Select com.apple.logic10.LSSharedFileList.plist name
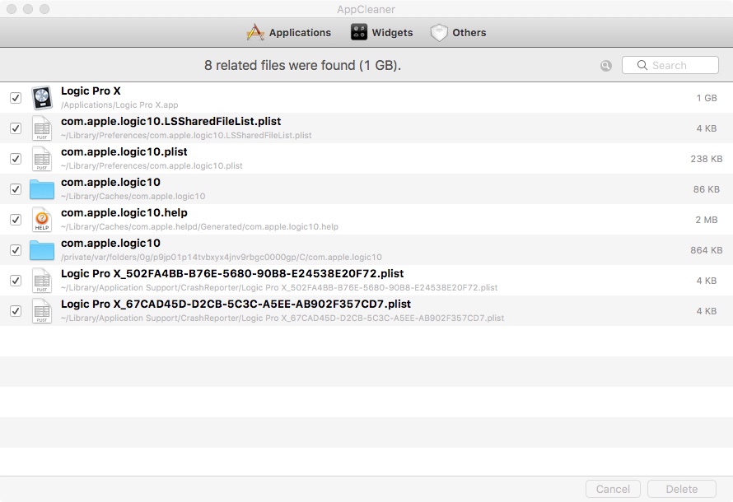 170,122
